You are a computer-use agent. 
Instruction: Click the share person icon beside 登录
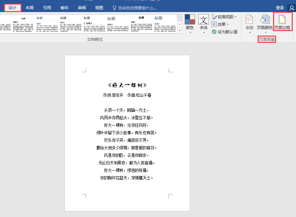pos(292,8)
